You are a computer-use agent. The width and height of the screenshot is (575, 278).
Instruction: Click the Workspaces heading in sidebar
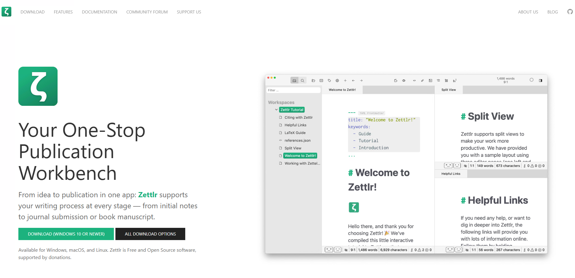tap(281, 102)
